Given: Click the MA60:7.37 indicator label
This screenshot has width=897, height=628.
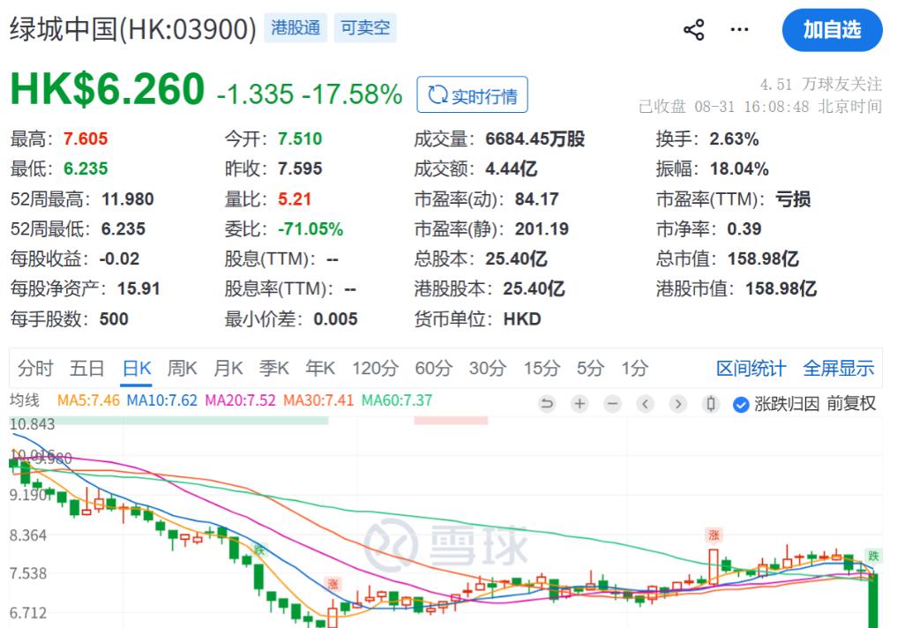Looking at the screenshot, I should pyautogui.click(x=396, y=400).
